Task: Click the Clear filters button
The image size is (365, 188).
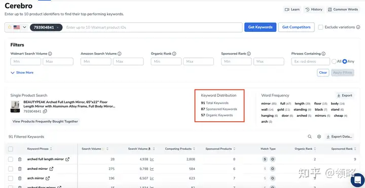Action: (x=323, y=73)
